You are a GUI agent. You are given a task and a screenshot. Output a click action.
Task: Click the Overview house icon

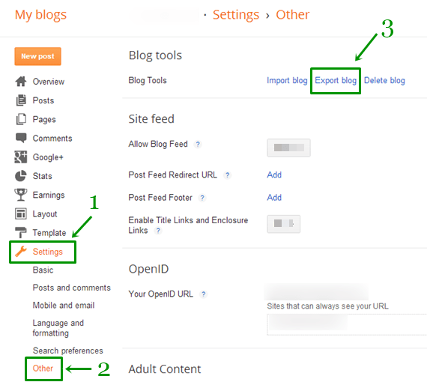[x=21, y=81]
